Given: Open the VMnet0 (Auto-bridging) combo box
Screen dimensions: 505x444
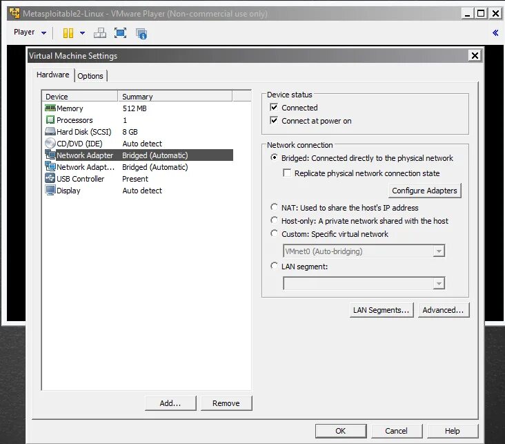Looking at the screenshot, I should (x=364, y=251).
